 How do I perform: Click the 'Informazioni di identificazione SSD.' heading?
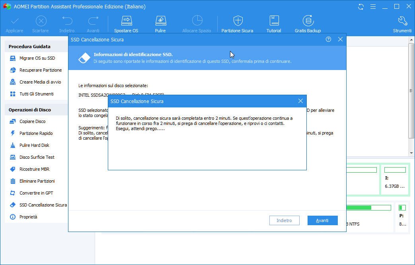click(x=133, y=55)
